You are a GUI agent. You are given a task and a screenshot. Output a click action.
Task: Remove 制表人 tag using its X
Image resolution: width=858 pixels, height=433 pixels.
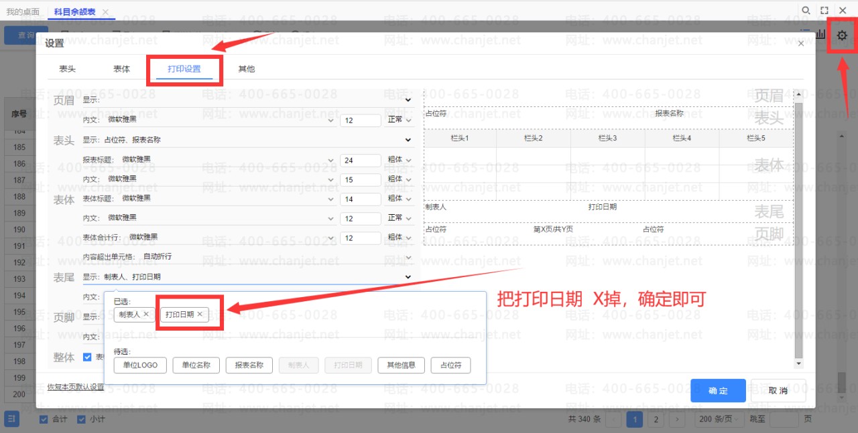(x=146, y=314)
